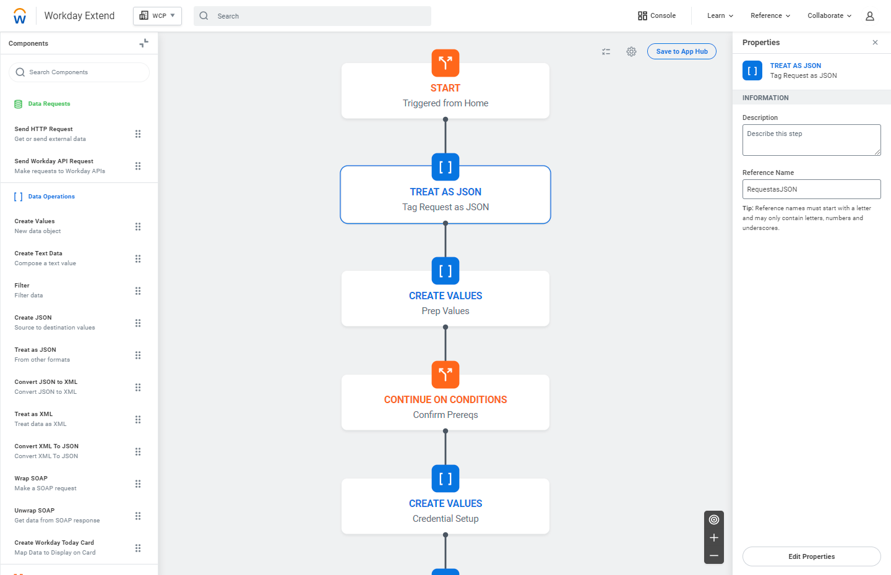Open the WCP tenant dropdown
This screenshot has height=575, width=891.
157,16
